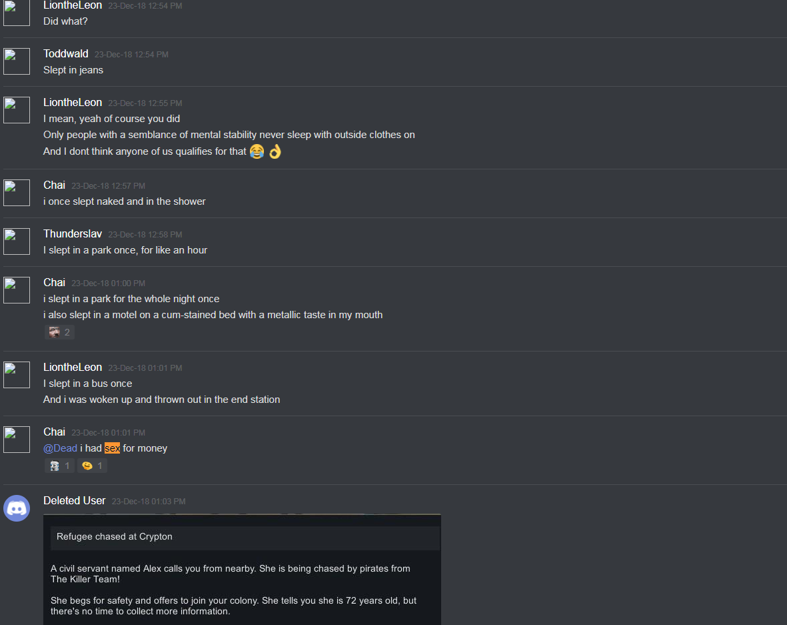This screenshot has width=787, height=625.
Task: Click Chai's avatar beside shower message
Action: click(17, 193)
